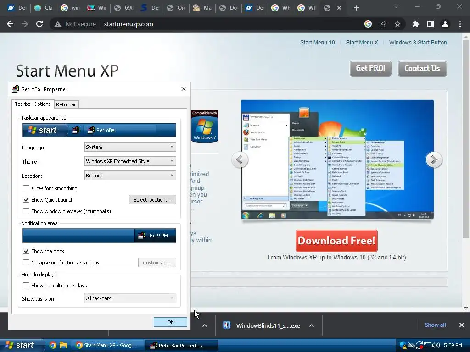Enable Collapse notification area icons
Image resolution: width=470 pixels, height=352 pixels.
point(26,263)
